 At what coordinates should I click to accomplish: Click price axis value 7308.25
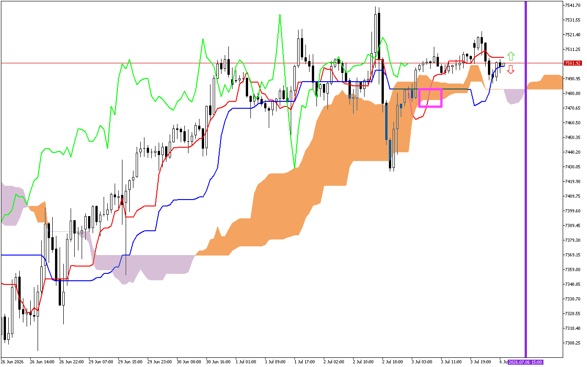point(573,343)
